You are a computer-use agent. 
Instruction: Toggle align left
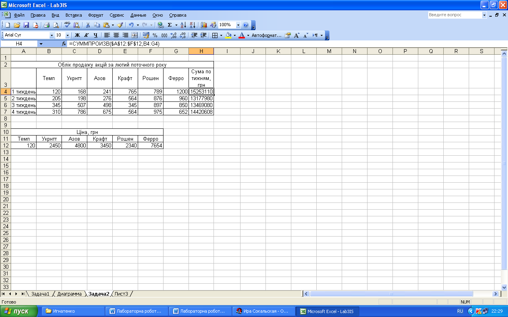point(107,35)
